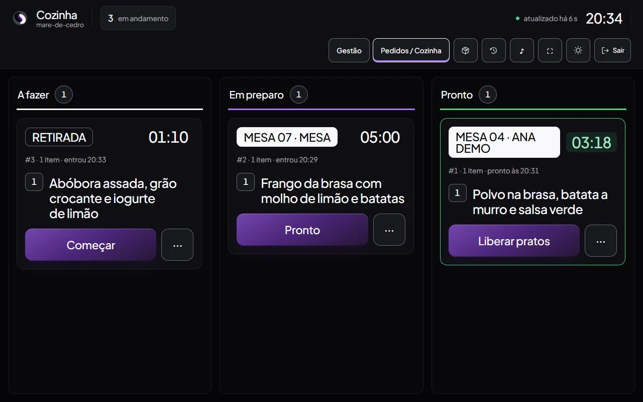Image resolution: width=643 pixels, height=402 pixels.
Task: Open more options for the Retirada order
Action: [x=177, y=245]
